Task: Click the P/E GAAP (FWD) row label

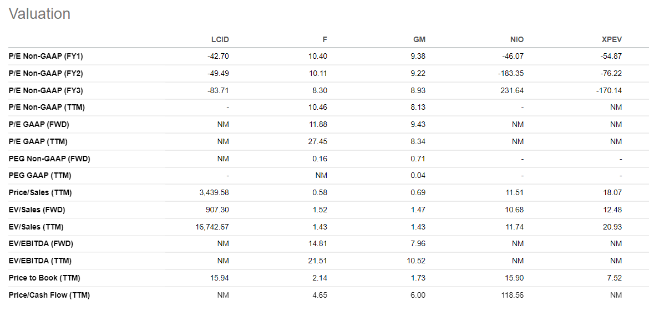Action: pyautogui.click(x=39, y=124)
